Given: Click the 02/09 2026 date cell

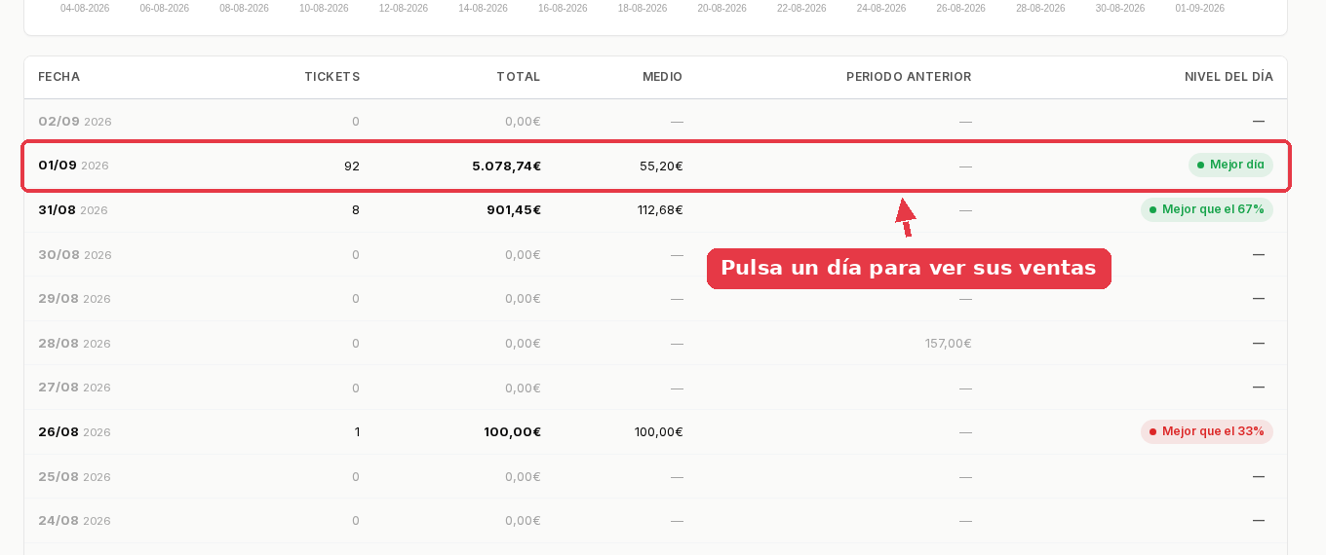Looking at the screenshot, I should point(75,122).
